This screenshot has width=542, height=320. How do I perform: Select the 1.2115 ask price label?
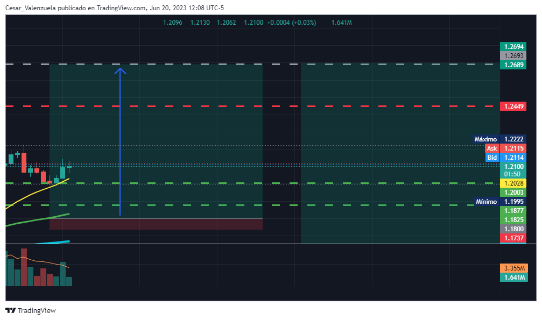click(x=513, y=148)
